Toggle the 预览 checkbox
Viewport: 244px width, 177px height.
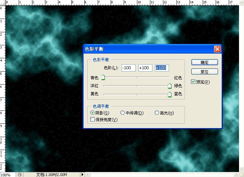[193, 82]
